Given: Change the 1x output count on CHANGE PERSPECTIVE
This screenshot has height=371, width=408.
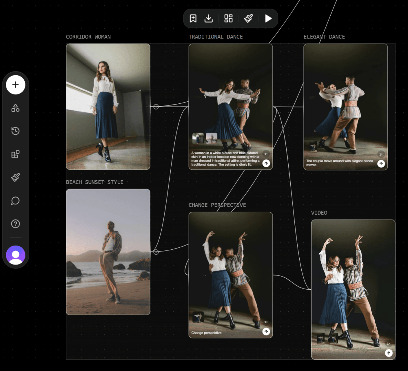Looking at the screenshot, I should click(266, 322).
